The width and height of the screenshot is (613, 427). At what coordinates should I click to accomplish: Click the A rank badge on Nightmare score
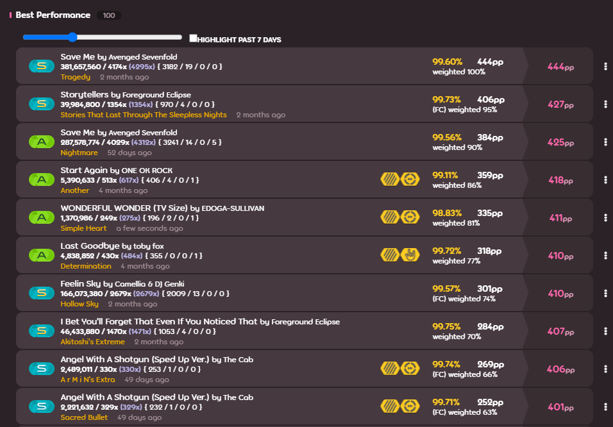click(42, 142)
